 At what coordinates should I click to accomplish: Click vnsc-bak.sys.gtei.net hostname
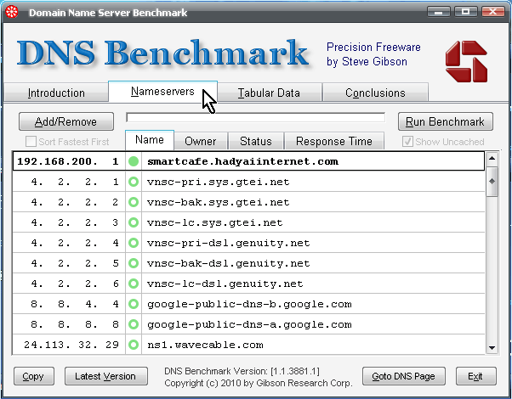pyautogui.click(x=218, y=202)
